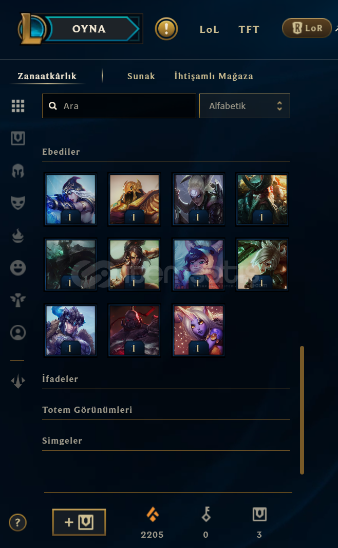Viewport: 338px width, 548px height.
Task: Select the chests filter icon in sidebar
Action: tap(18, 138)
